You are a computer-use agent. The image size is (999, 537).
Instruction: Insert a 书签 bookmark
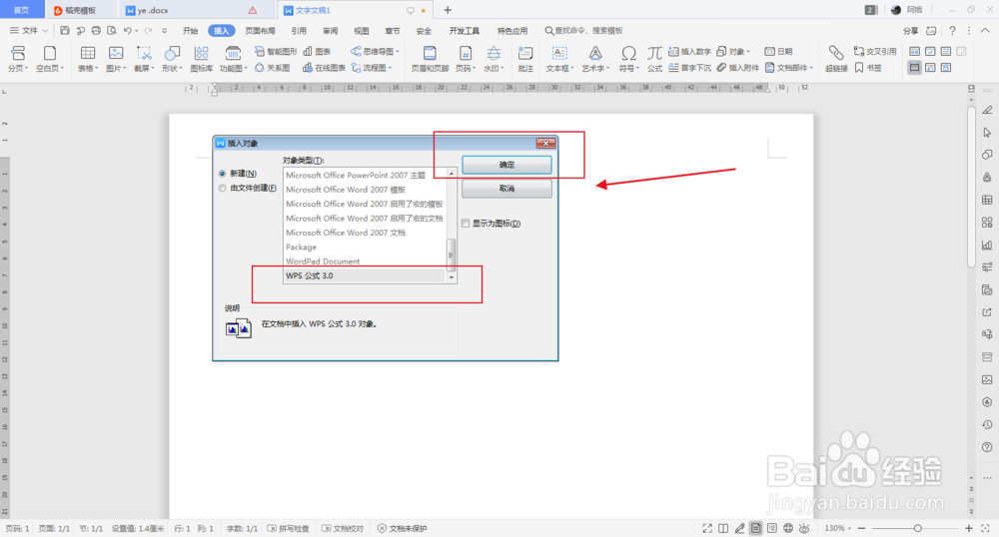pyautogui.click(x=868, y=68)
